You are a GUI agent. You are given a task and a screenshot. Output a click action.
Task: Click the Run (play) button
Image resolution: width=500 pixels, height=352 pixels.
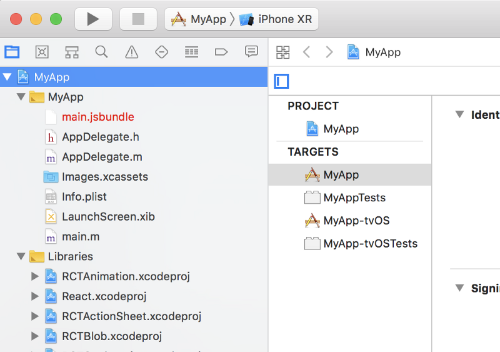point(93,19)
